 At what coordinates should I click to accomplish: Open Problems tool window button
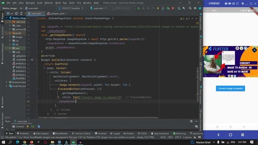pos(23,133)
